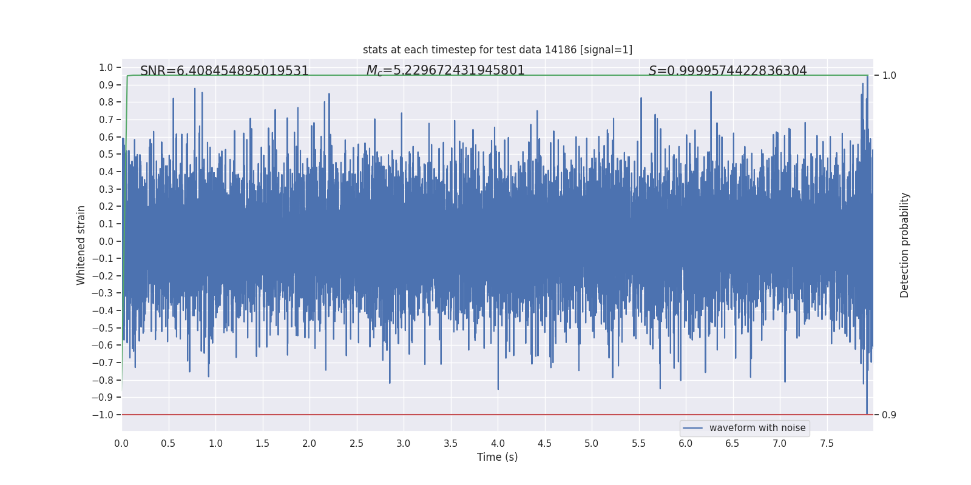971x485 pixels.
Task: Click the red threshold line at bottom
Action: pyautogui.click(x=498, y=415)
